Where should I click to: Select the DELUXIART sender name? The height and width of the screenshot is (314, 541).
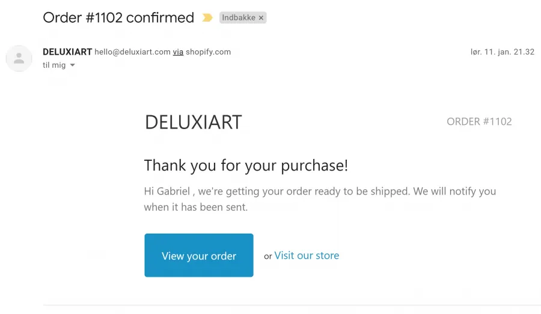[67, 52]
